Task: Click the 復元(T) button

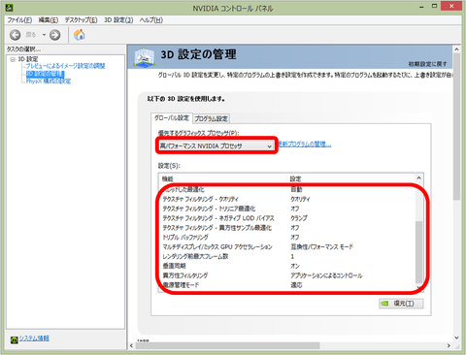Action: coord(401,304)
